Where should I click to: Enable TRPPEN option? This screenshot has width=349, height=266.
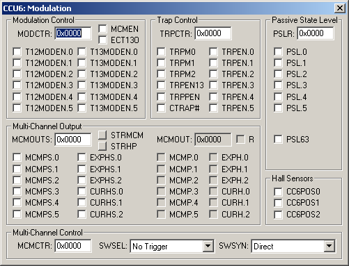(x=161, y=97)
